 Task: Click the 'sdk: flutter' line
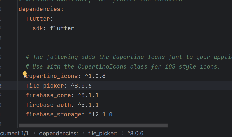53,28
